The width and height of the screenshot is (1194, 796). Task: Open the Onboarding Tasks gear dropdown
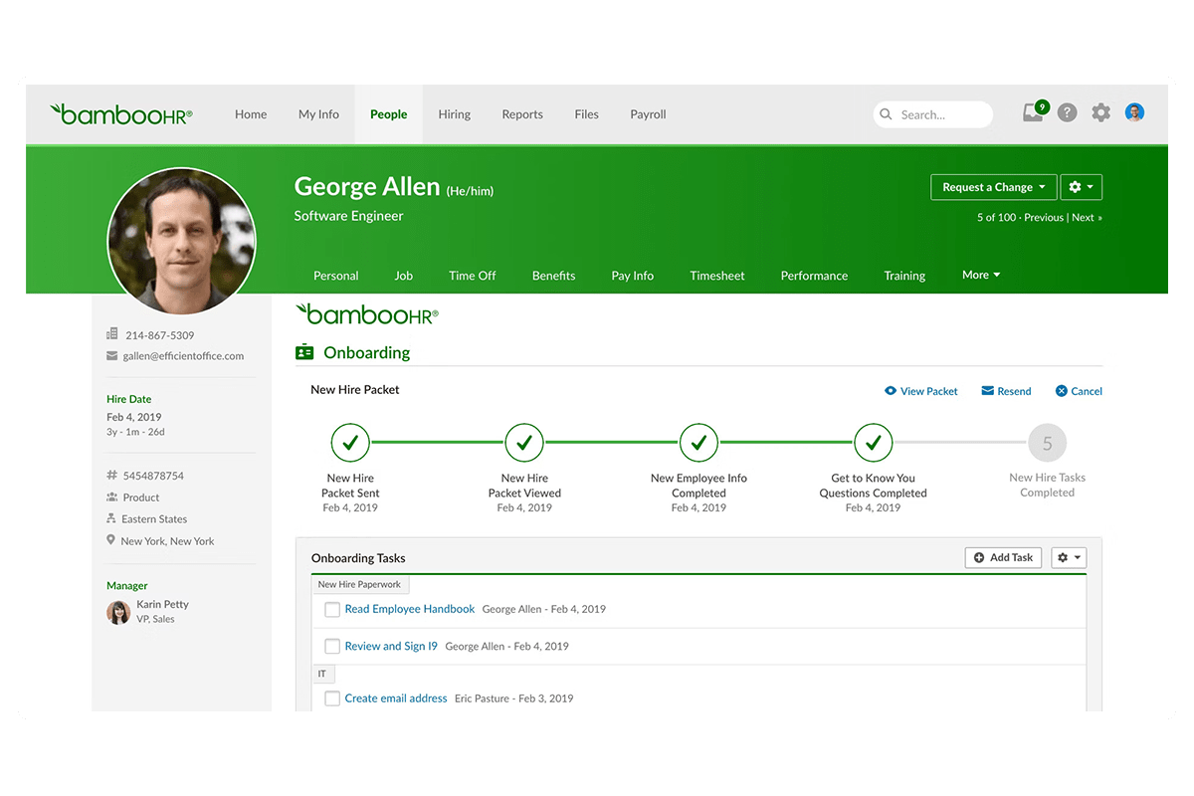1069,558
